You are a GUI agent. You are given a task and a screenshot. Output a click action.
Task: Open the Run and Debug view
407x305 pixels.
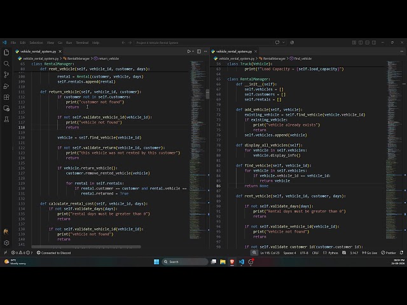[6, 86]
